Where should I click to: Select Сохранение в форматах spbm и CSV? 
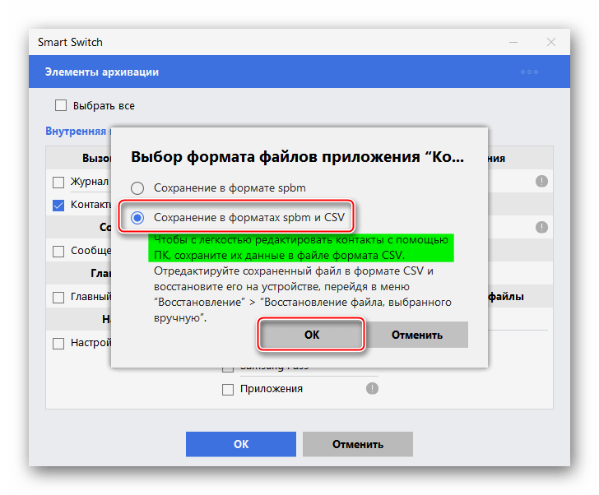point(137,218)
